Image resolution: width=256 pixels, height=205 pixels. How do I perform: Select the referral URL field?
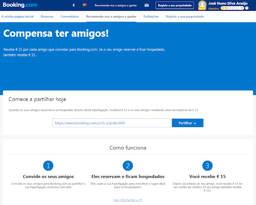point(112,123)
